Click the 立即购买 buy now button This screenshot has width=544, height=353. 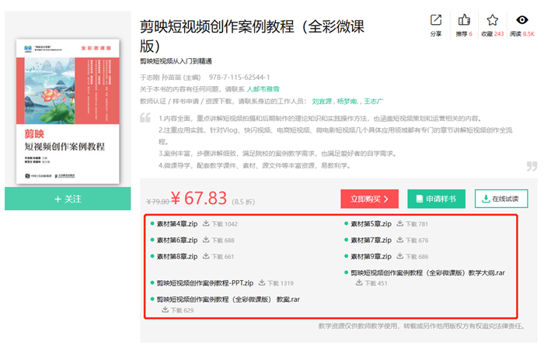tap(369, 199)
